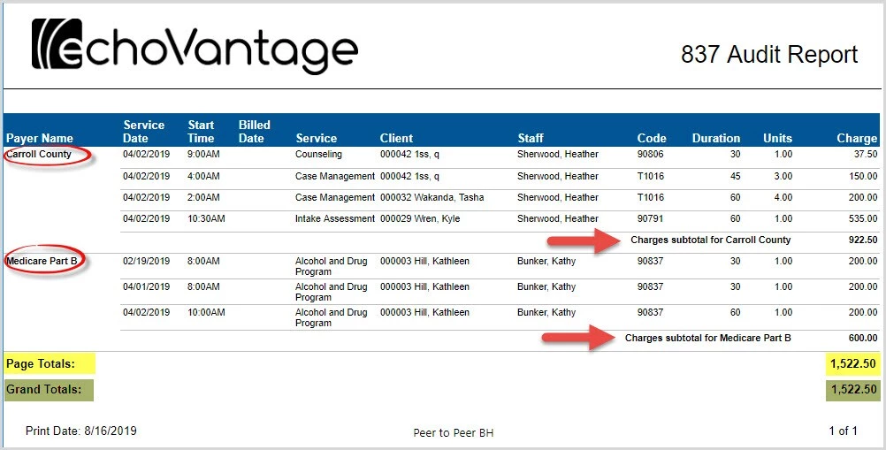Image resolution: width=886 pixels, height=450 pixels.
Task: Click the Peer to Peer BH footer
Action: pyautogui.click(x=454, y=433)
